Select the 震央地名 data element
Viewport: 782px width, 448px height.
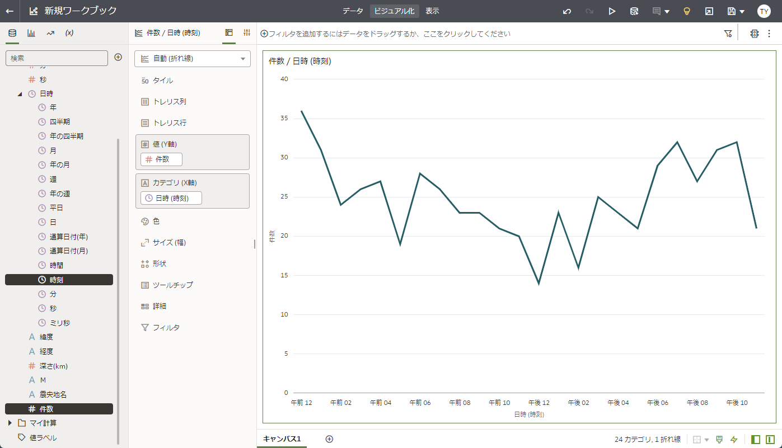click(53, 394)
